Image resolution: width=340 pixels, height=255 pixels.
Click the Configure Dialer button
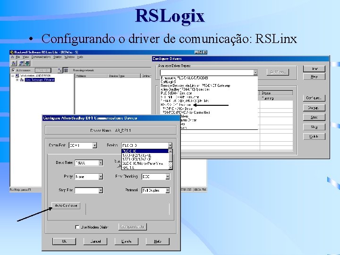click(x=133, y=227)
